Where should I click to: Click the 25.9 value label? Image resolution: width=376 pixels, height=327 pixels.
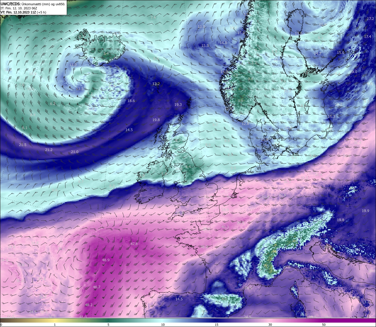click(286, 267)
